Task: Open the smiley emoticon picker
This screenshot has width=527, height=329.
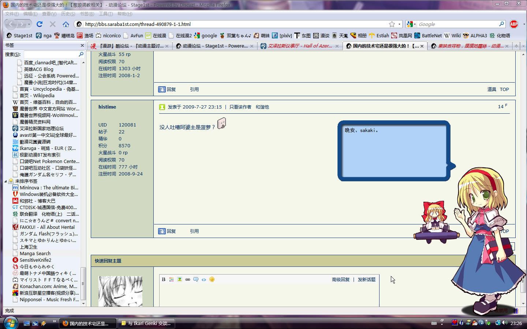Action: click(212, 279)
